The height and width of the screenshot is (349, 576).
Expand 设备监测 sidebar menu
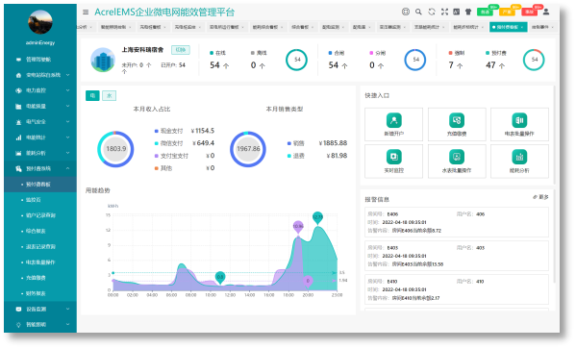[x=40, y=309]
